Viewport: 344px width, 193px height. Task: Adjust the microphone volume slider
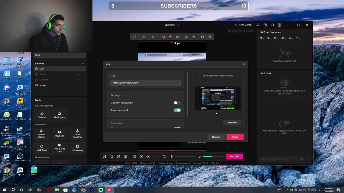click(213, 157)
